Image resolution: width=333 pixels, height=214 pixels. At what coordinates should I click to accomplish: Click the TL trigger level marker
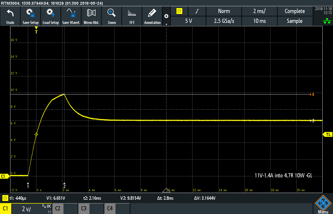[x=328, y=134]
